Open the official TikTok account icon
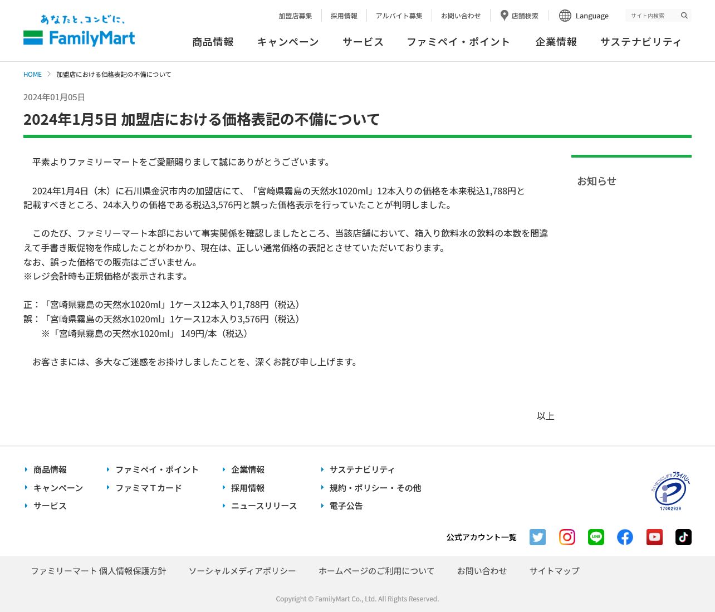 tap(683, 537)
